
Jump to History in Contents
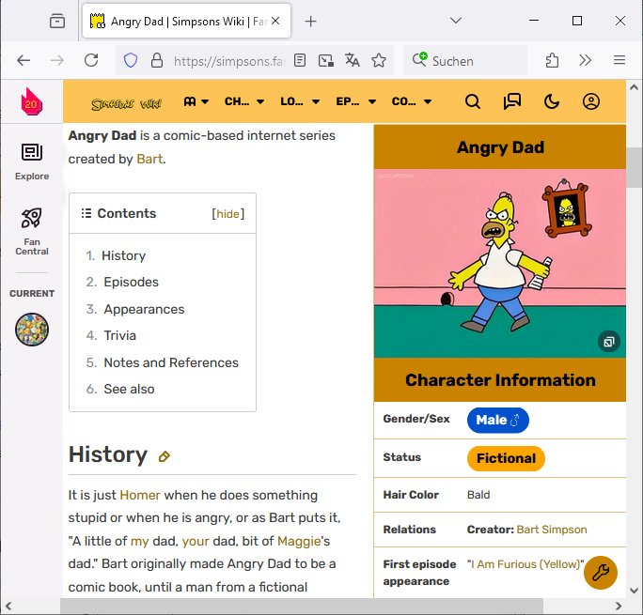(123, 255)
